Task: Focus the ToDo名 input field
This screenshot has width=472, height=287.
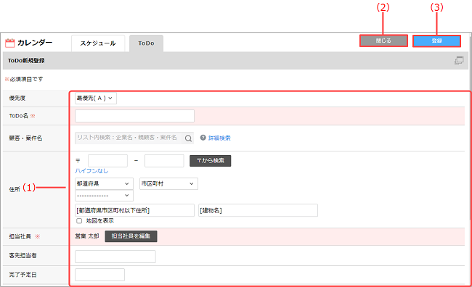Action: [134, 116]
